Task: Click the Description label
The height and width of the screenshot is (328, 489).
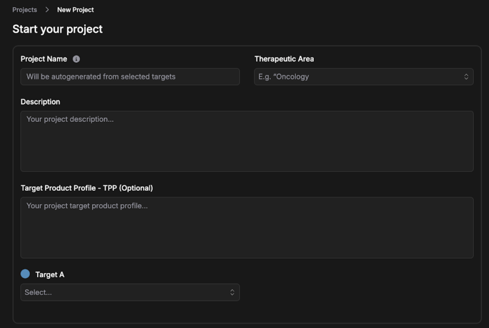Action: click(40, 102)
